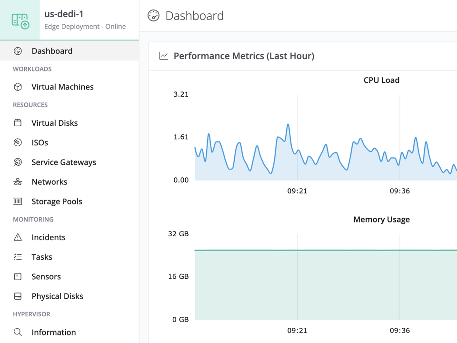The image size is (457, 343).
Task: Select Networks in the sidebar
Action: pos(70,182)
